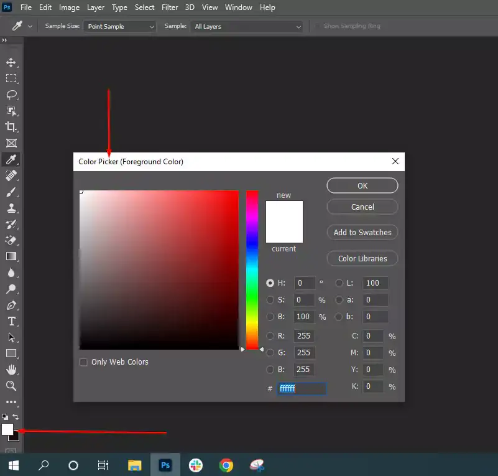Confirm color with OK button

[362, 185]
